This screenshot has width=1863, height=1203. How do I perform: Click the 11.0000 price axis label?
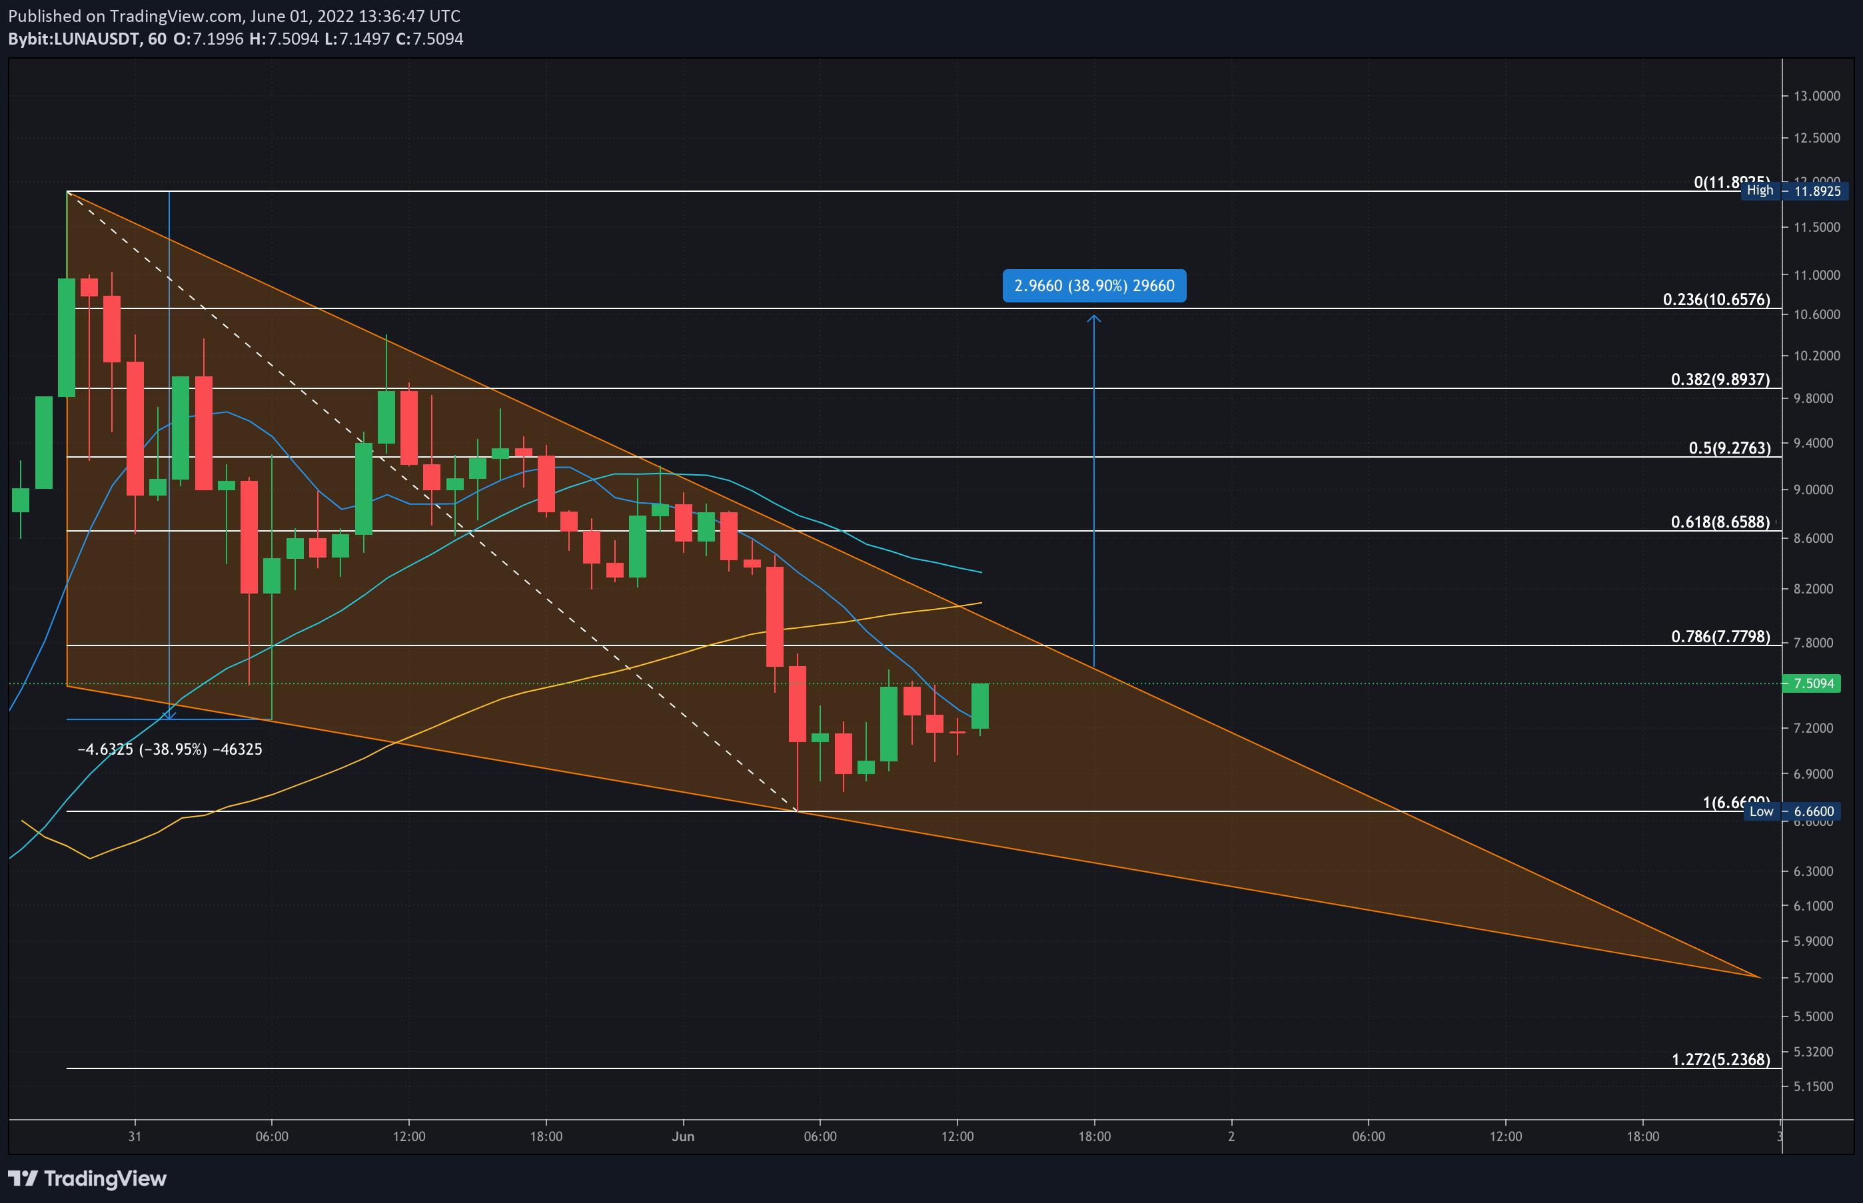1817,275
